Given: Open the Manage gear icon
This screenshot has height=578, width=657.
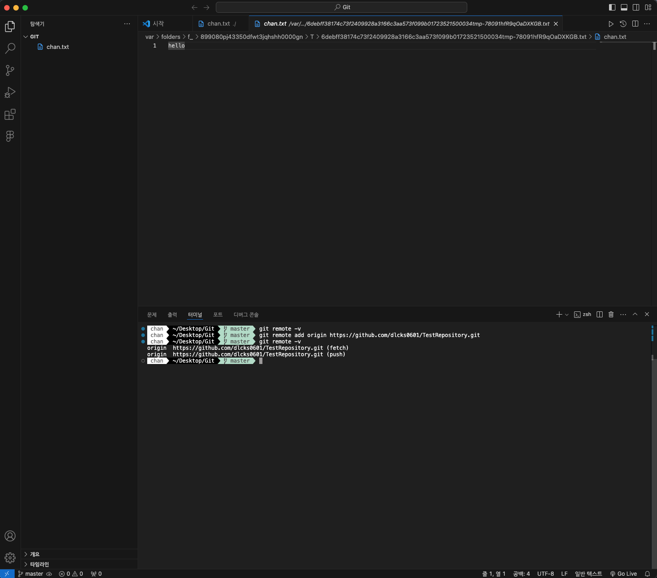Looking at the screenshot, I should [10, 558].
